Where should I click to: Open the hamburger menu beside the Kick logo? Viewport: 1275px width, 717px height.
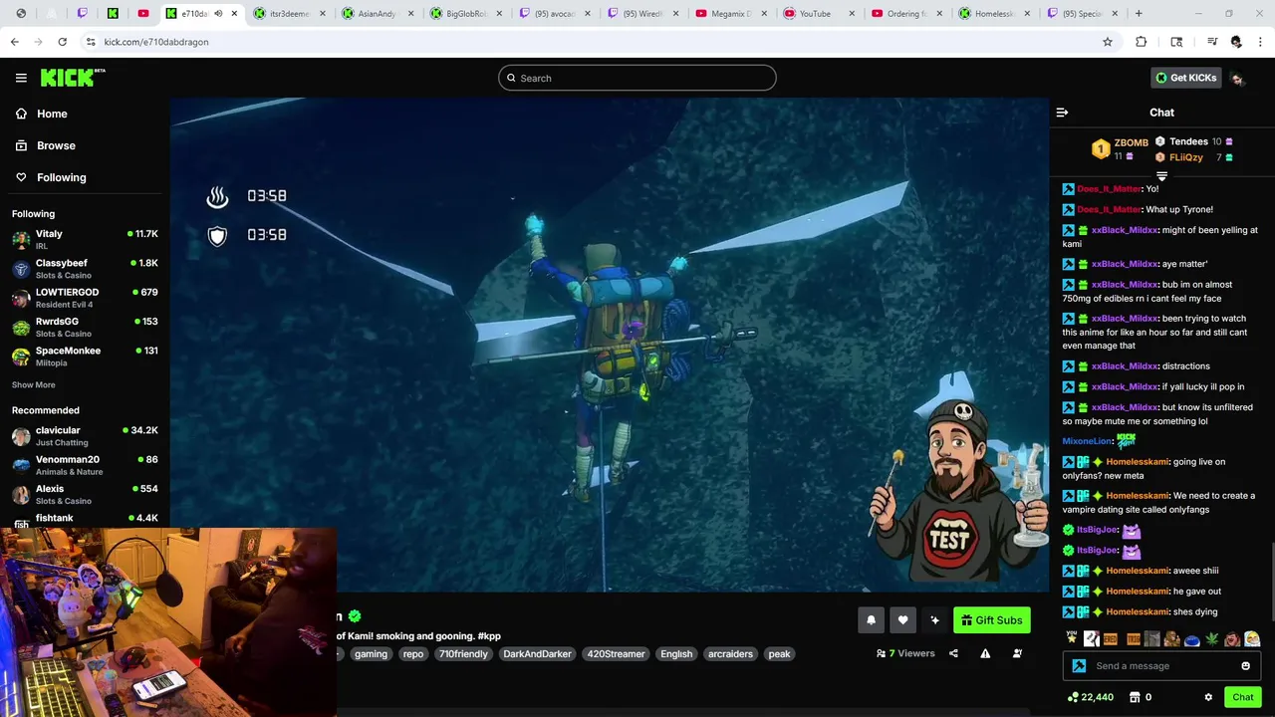[x=21, y=78]
